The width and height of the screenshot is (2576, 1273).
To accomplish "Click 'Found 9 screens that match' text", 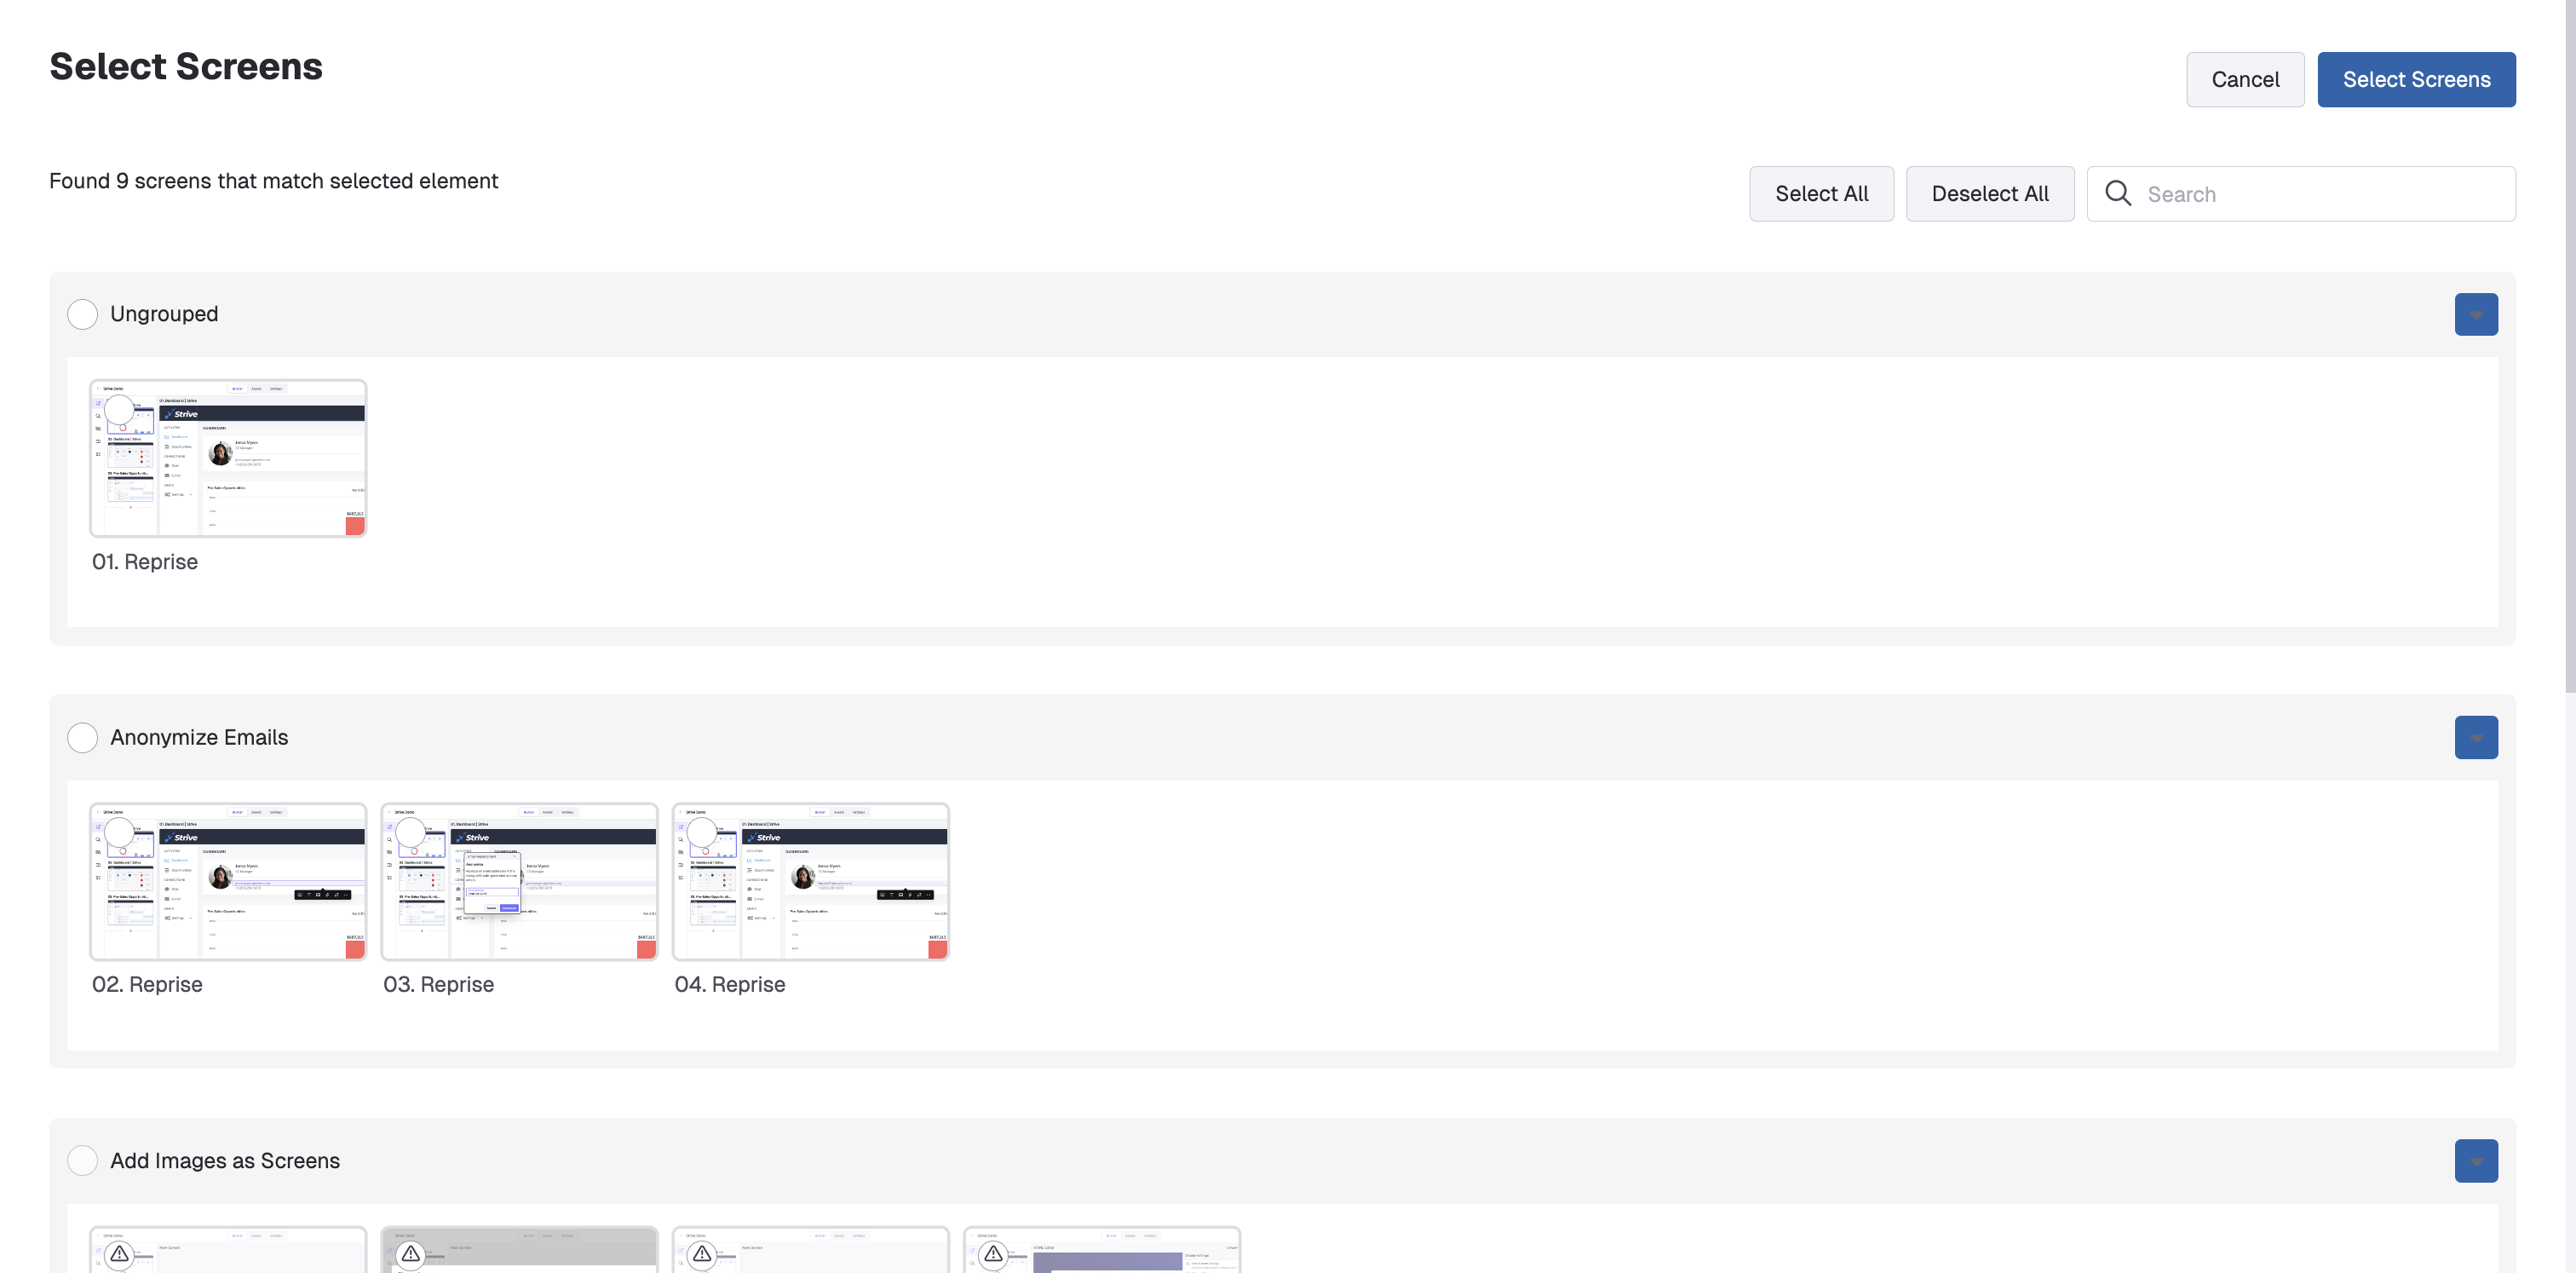I will click(x=273, y=181).
